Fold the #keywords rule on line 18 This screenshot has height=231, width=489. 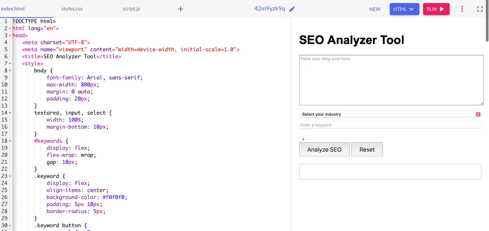click(x=10, y=141)
